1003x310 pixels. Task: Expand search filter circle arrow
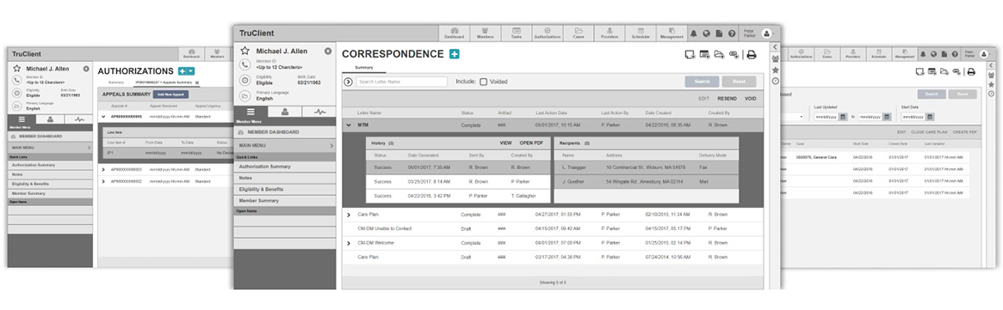click(348, 82)
